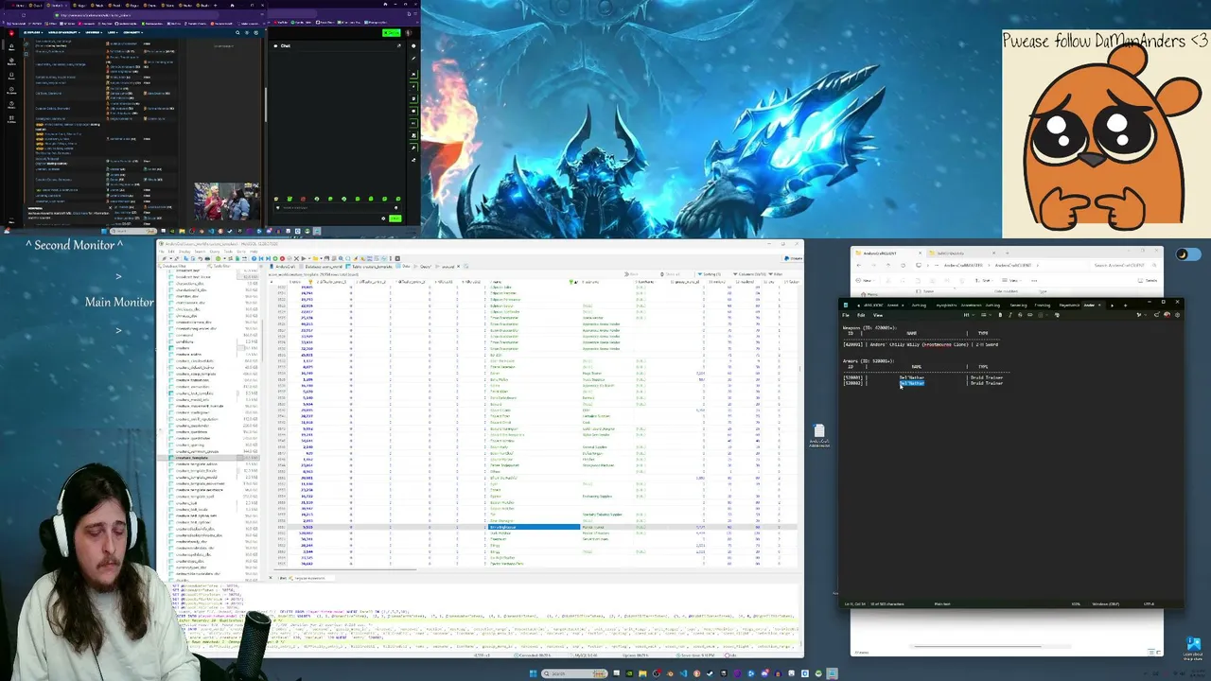1211x681 pixels.
Task: Open the Sorting dropdown in the data grid
Action: (710, 274)
